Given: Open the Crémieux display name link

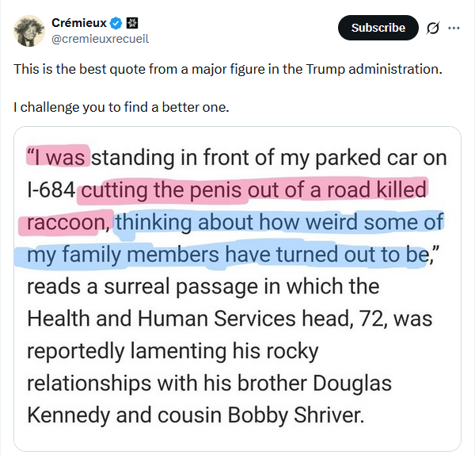Looking at the screenshot, I should (x=79, y=23).
